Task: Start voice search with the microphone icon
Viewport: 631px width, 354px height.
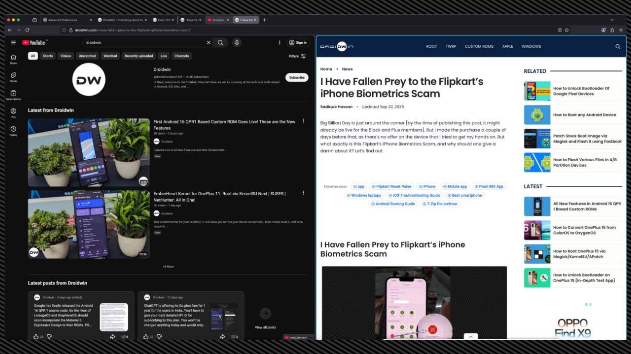Action: tap(237, 43)
